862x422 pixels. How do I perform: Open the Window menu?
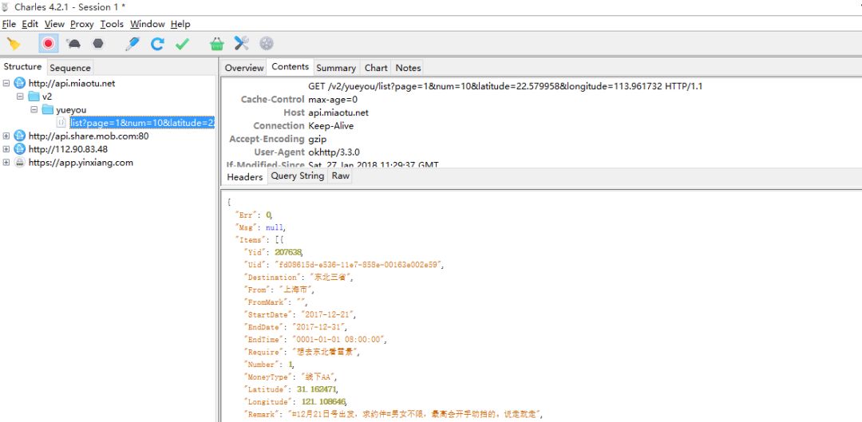tap(148, 24)
